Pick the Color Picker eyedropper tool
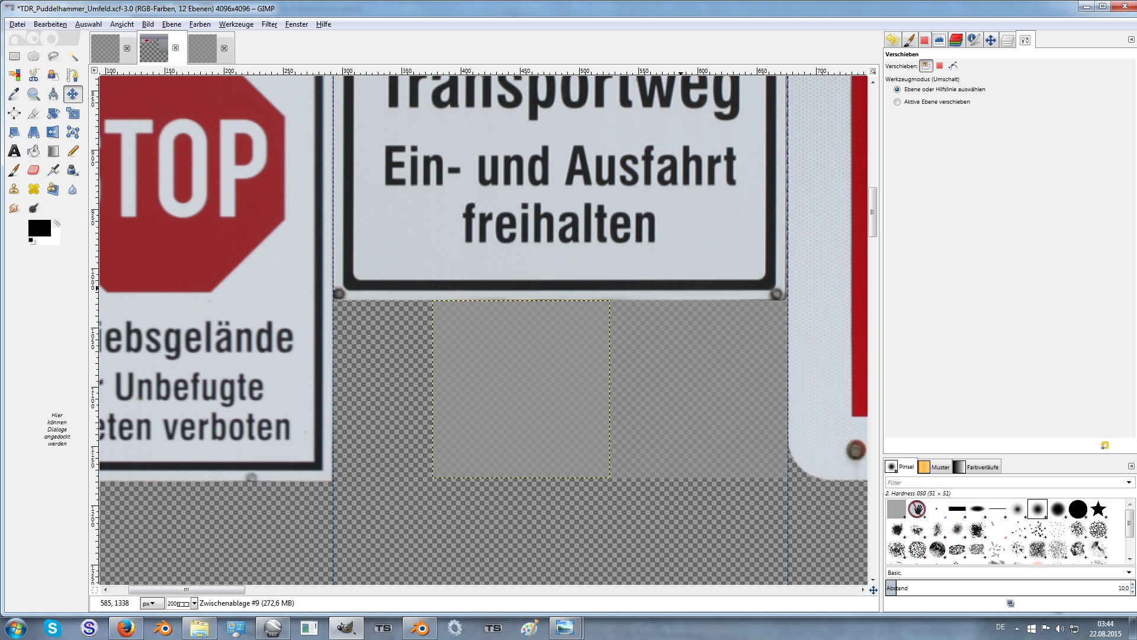The width and height of the screenshot is (1137, 640). click(x=14, y=94)
